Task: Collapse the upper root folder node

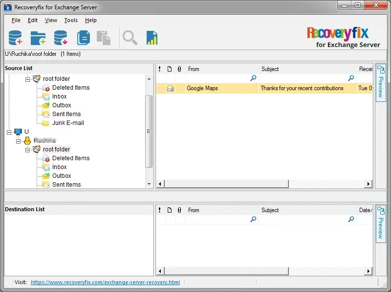Action: click(27, 79)
